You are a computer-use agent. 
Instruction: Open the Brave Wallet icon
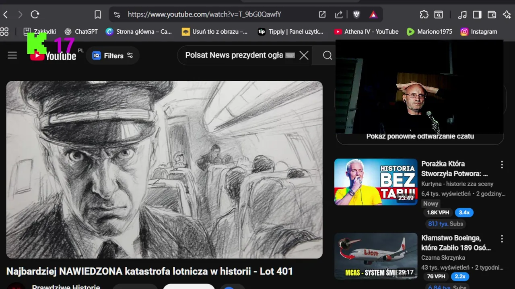pos(492,15)
